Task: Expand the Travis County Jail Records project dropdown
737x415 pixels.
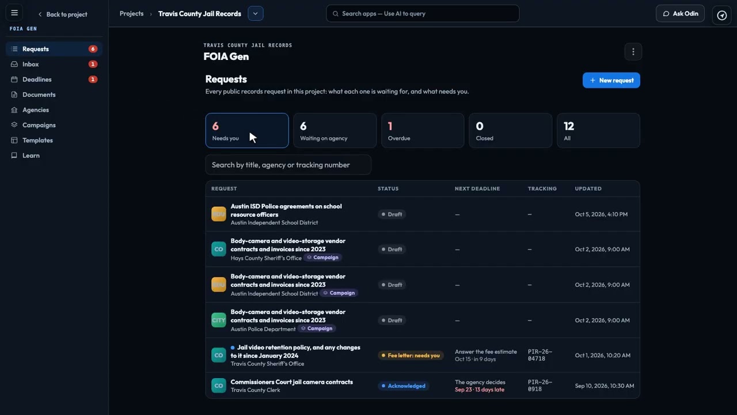Action: click(256, 13)
